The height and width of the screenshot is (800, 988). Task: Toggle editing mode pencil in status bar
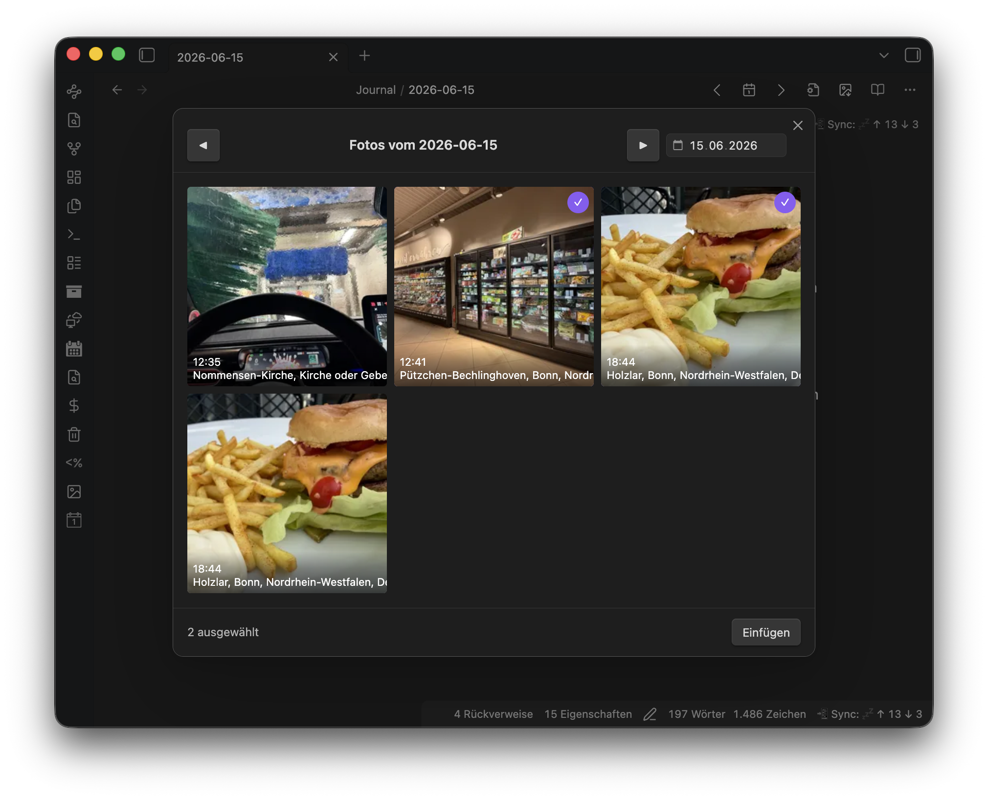pos(650,714)
